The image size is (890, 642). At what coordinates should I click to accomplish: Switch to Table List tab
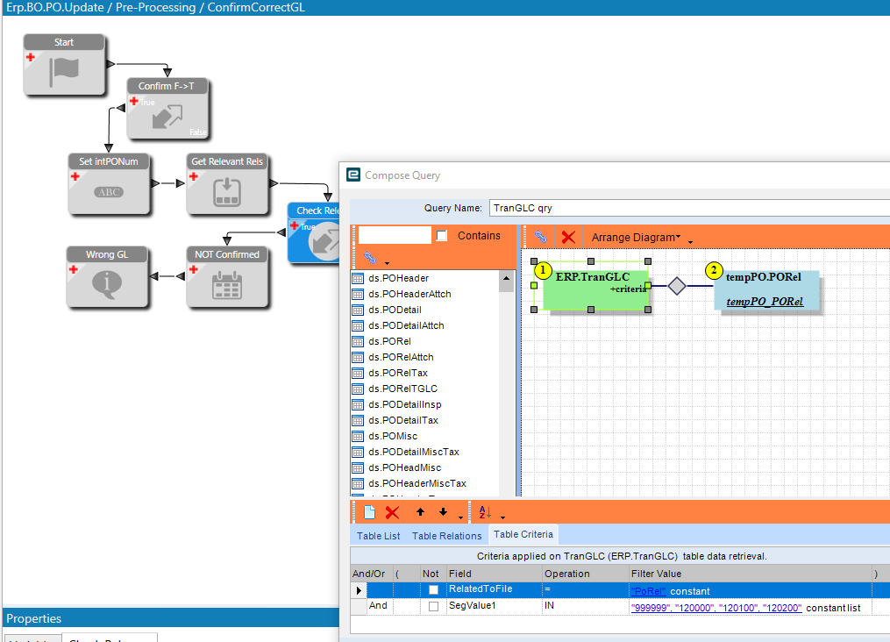[x=379, y=536]
